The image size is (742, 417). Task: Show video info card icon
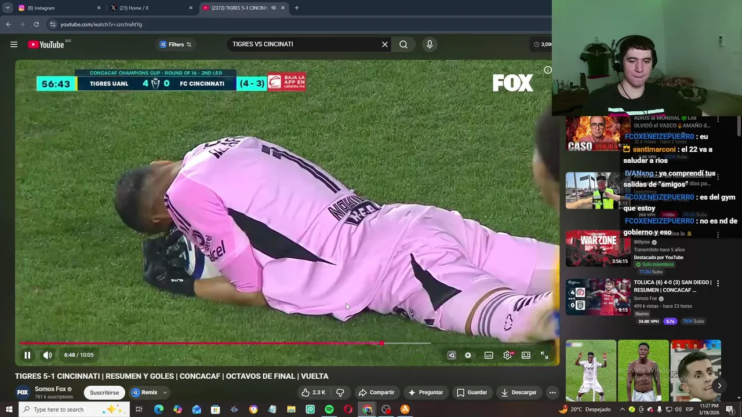click(547, 70)
